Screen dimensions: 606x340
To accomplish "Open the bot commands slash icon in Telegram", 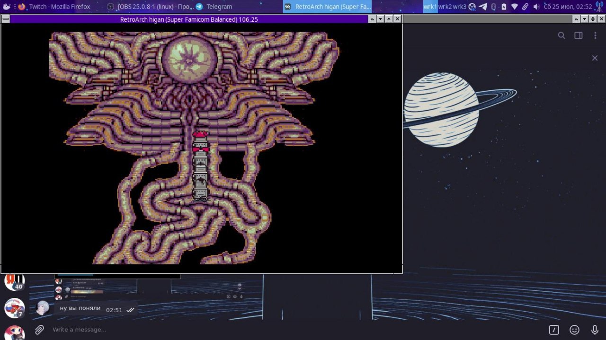I will (554, 330).
